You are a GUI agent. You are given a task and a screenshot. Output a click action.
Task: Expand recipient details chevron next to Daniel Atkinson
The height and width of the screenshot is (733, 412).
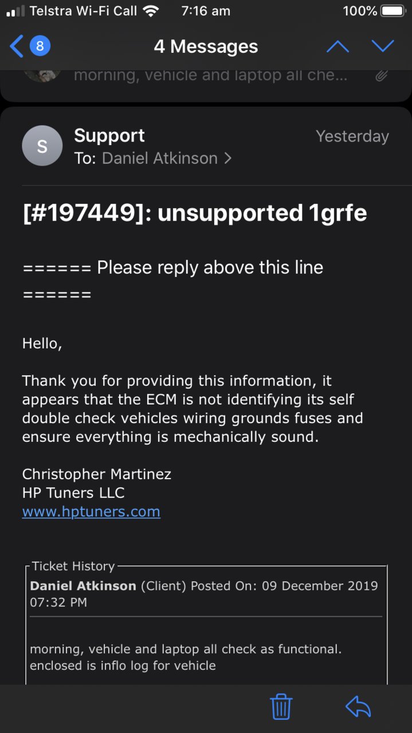pos(228,158)
